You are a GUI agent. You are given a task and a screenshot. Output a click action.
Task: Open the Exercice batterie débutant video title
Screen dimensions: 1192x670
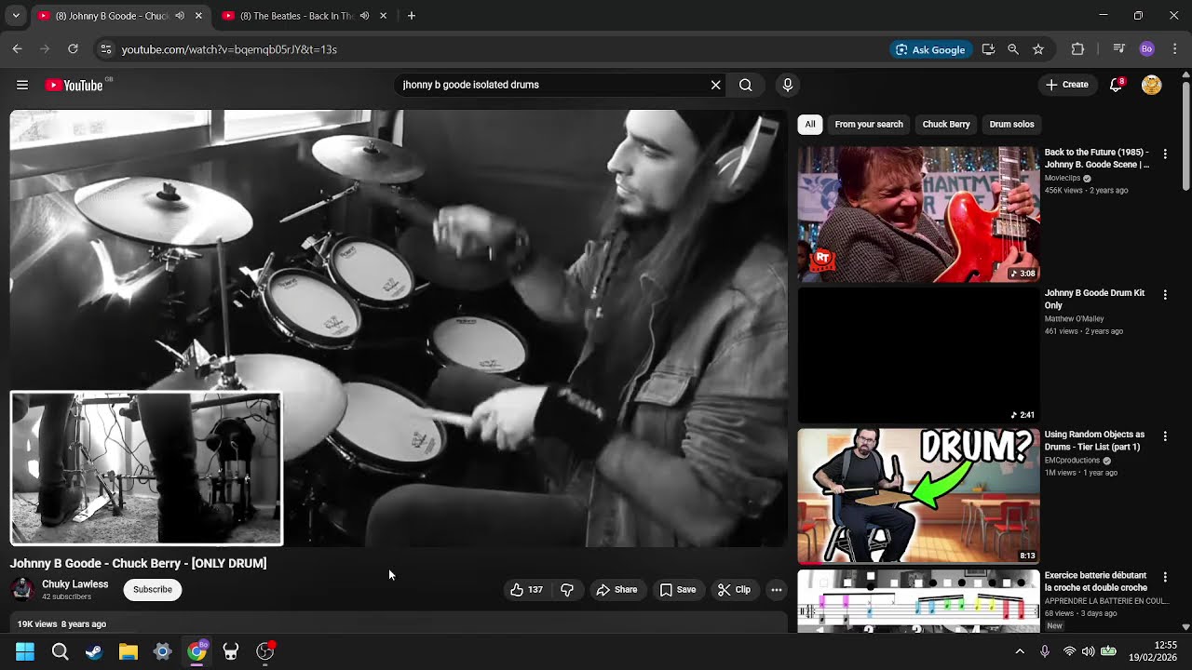coord(1096,583)
